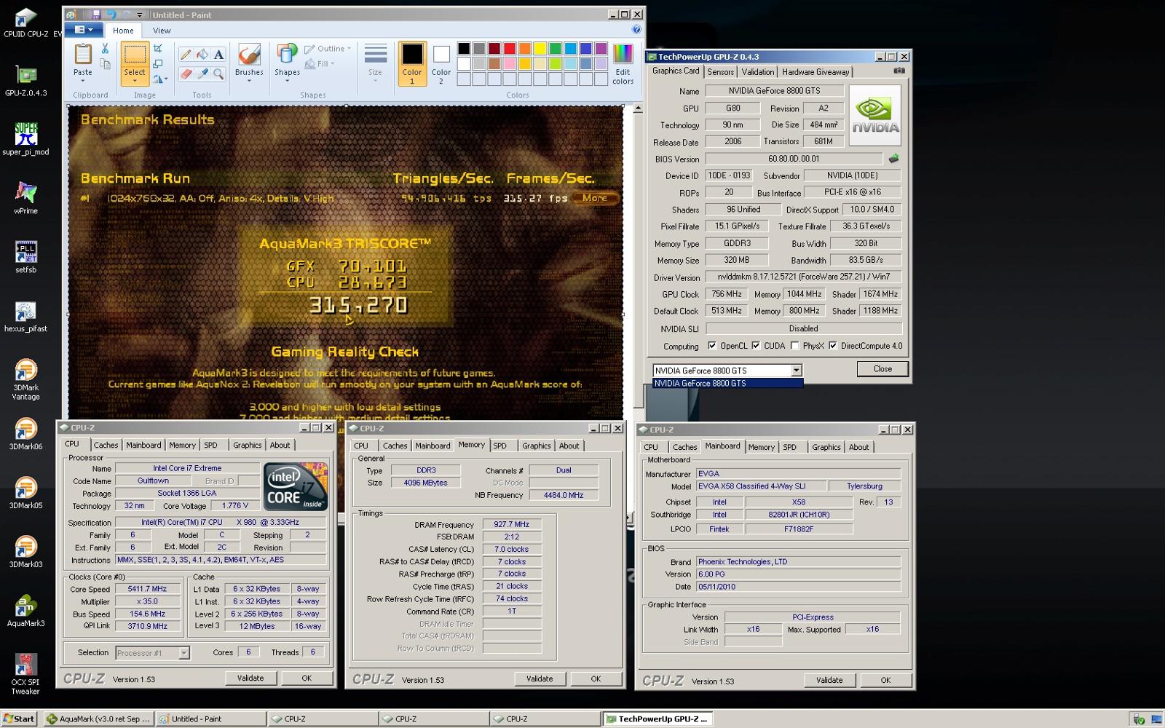Click Paint canvas vertical scrollbar up arrow
The image size is (1165, 728).
[638, 108]
